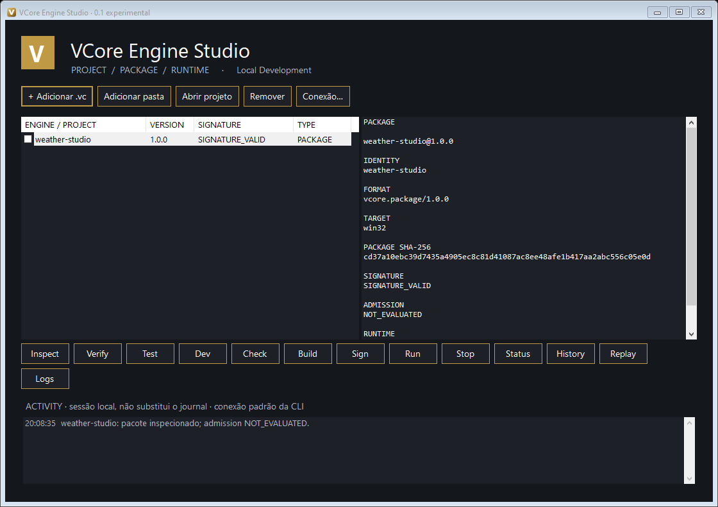The height and width of the screenshot is (507, 718).
Task: Click the package details scrollbar thumb
Action: [692, 216]
